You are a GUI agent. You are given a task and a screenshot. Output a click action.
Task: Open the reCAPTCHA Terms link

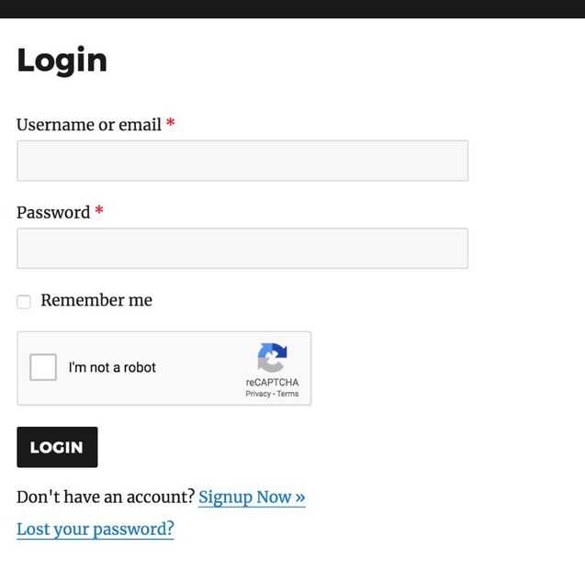tap(287, 394)
